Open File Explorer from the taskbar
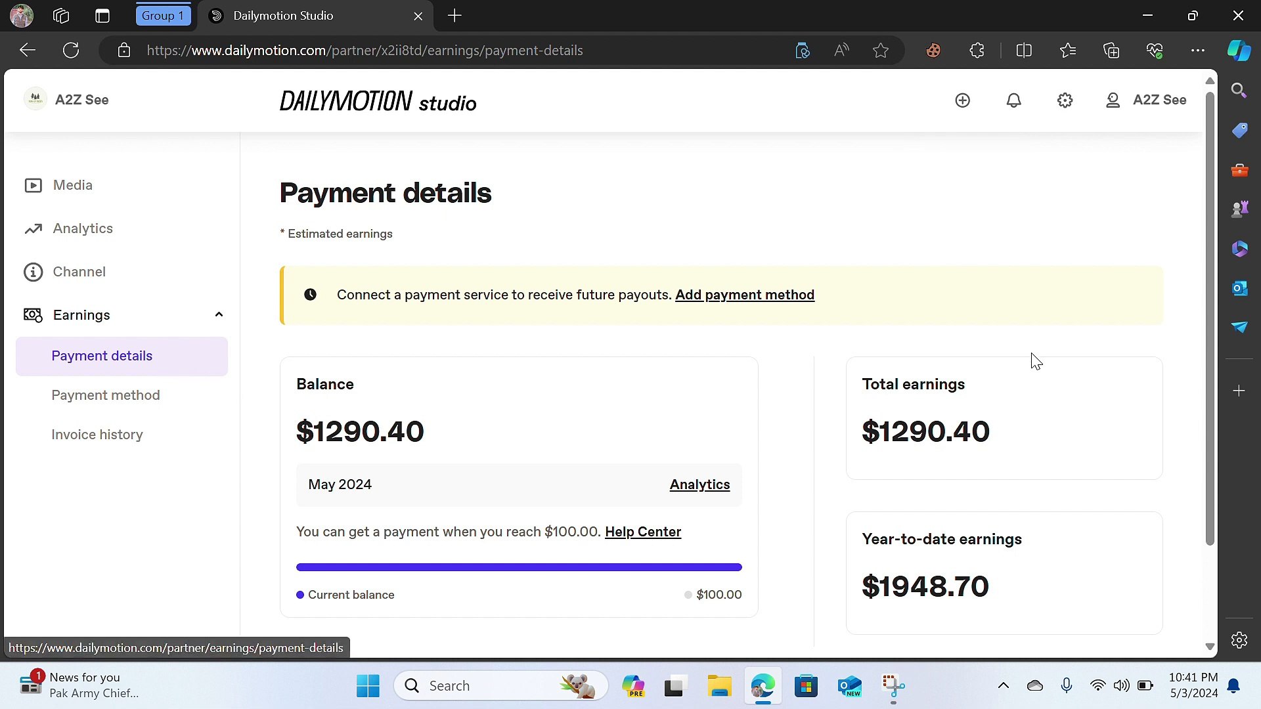1261x709 pixels. (719, 685)
